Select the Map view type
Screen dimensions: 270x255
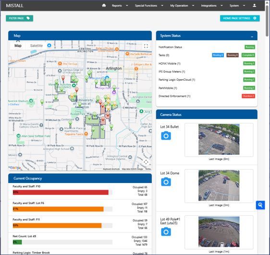18,46
